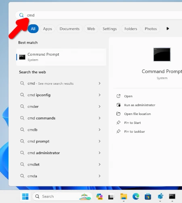Open the Command Prompt best match result
The image size is (182, 203).
point(61,57)
